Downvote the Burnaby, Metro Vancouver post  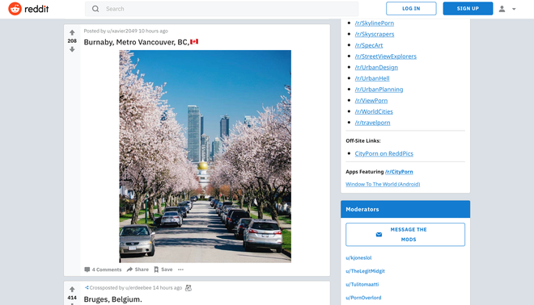pos(72,49)
